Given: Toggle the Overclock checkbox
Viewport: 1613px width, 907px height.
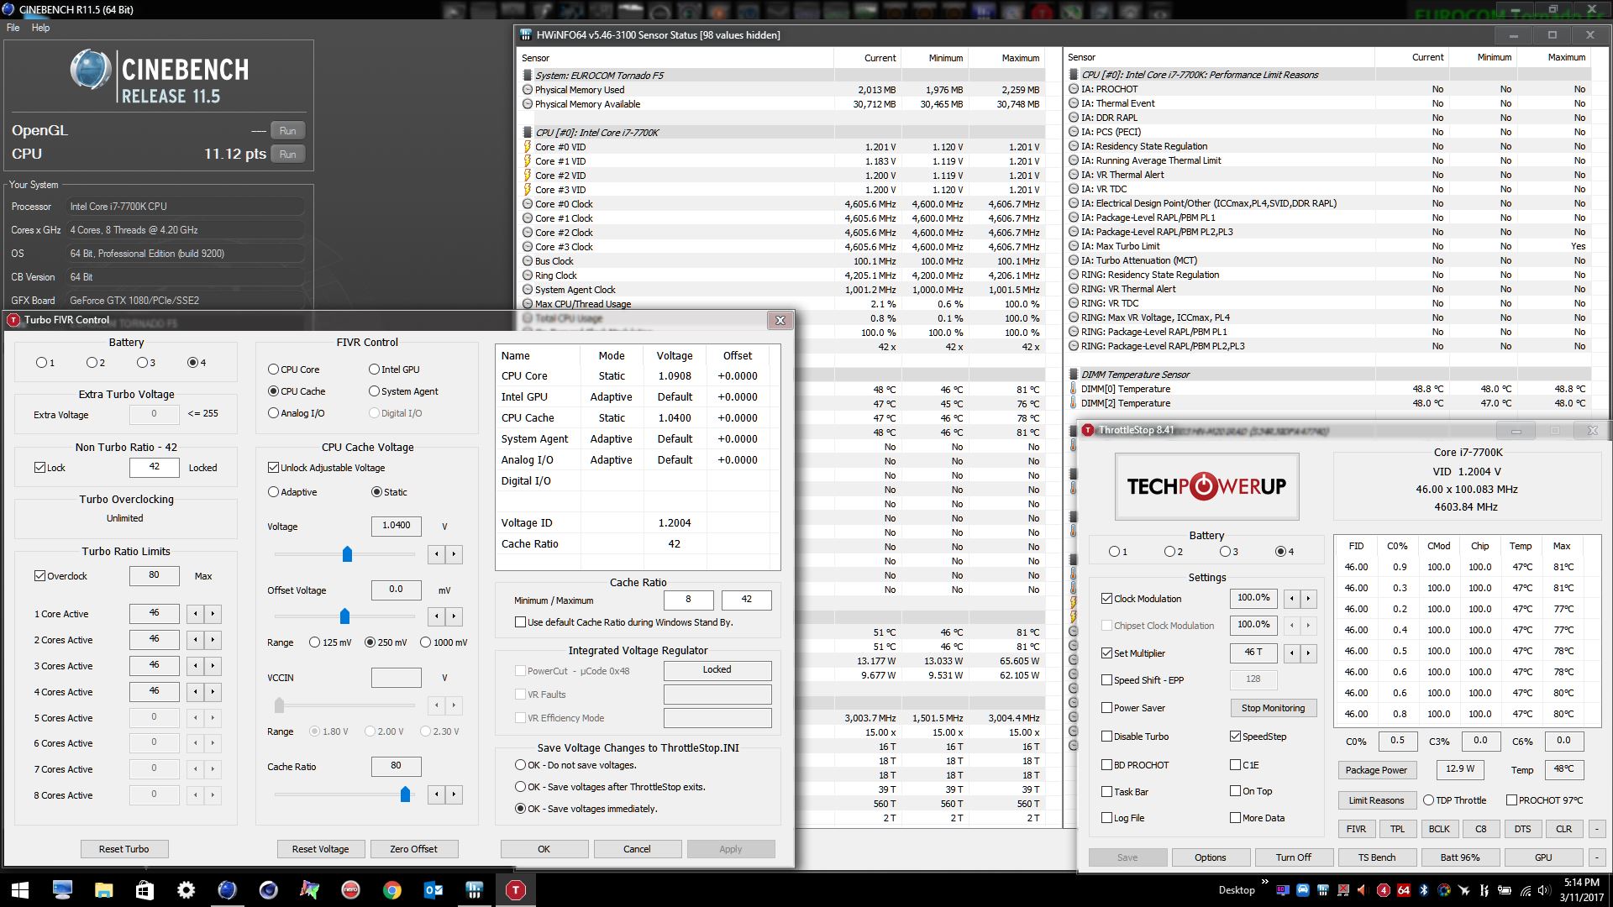Looking at the screenshot, I should coord(39,576).
